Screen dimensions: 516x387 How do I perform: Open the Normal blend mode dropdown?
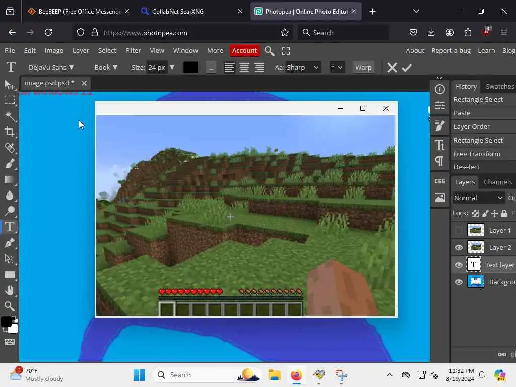point(478,198)
